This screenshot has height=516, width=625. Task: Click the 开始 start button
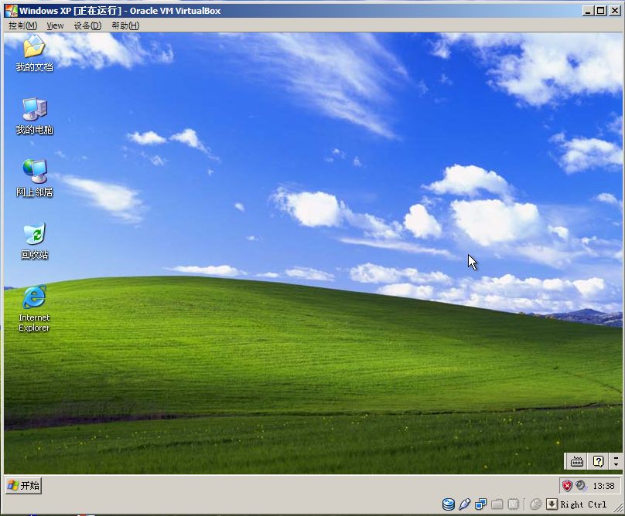(24, 486)
